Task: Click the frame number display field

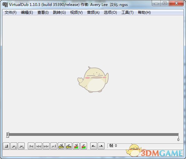Action: click(145, 146)
